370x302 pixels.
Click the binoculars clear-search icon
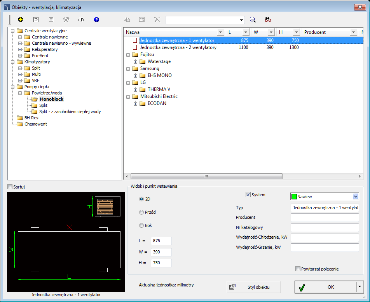267,19
